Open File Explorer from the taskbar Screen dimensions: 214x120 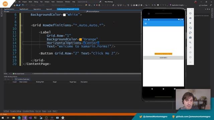14,118
